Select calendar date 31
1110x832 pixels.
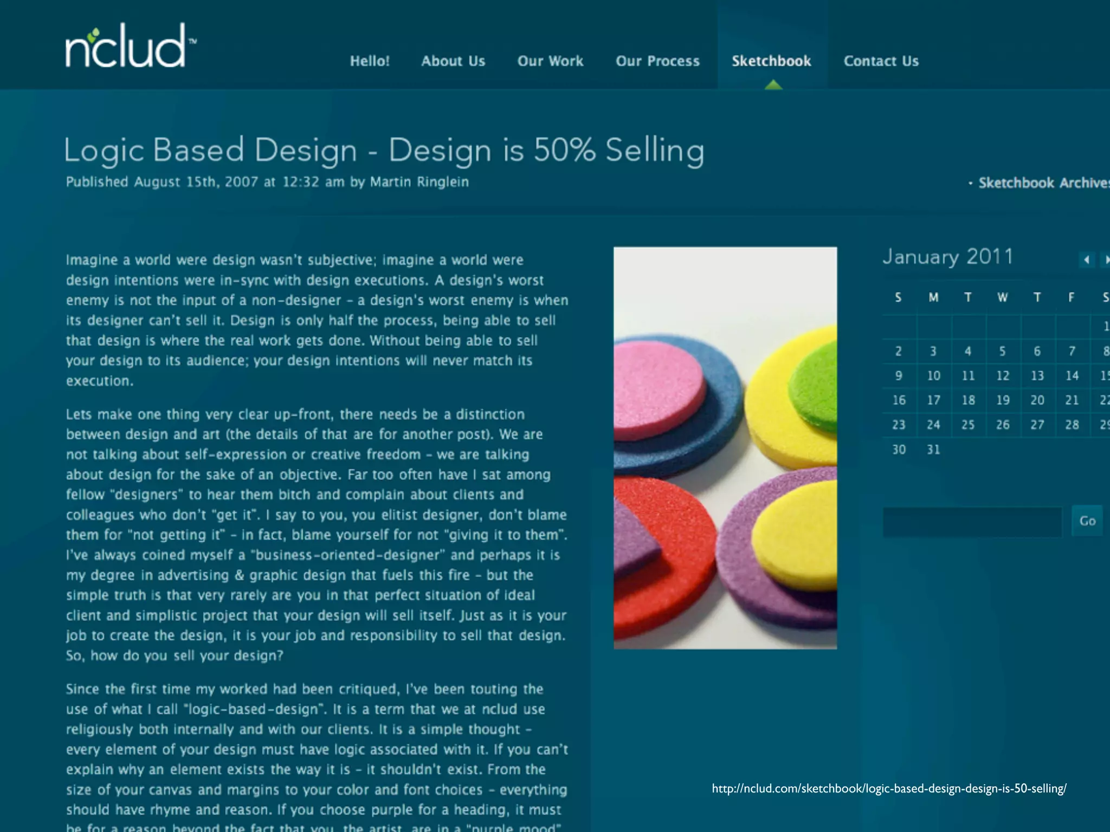(x=933, y=450)
